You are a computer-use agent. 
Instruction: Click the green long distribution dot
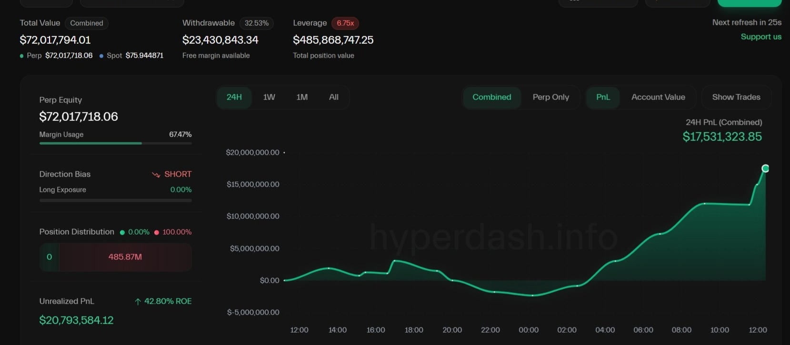pyautogui.click(x=122, y=233)
